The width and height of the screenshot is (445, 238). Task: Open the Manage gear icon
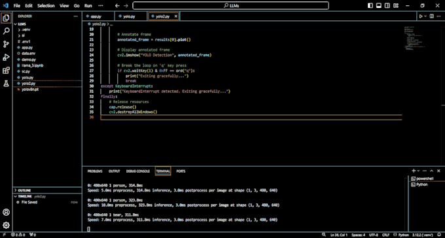[6, 225]
